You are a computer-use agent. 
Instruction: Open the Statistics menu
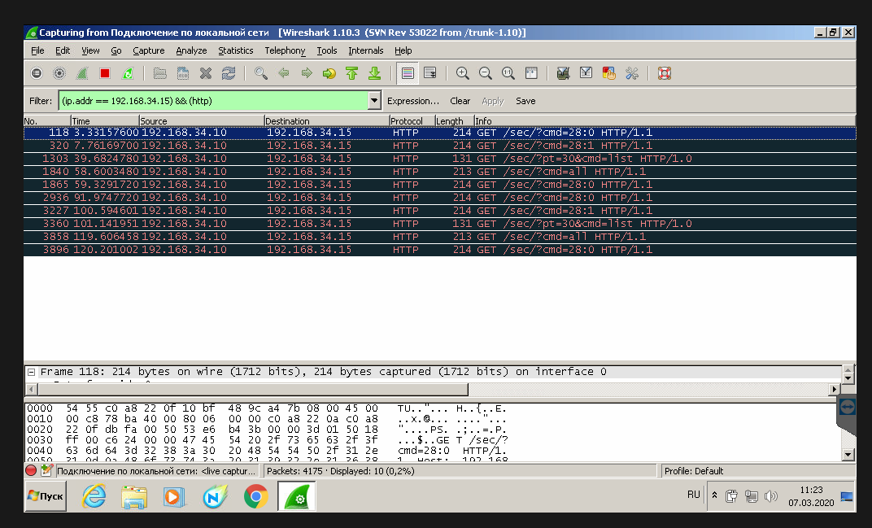[x=235, y=50]
